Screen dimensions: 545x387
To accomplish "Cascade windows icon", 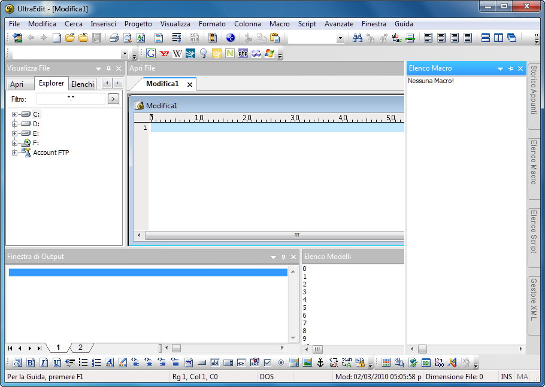I will coord(512,38).
